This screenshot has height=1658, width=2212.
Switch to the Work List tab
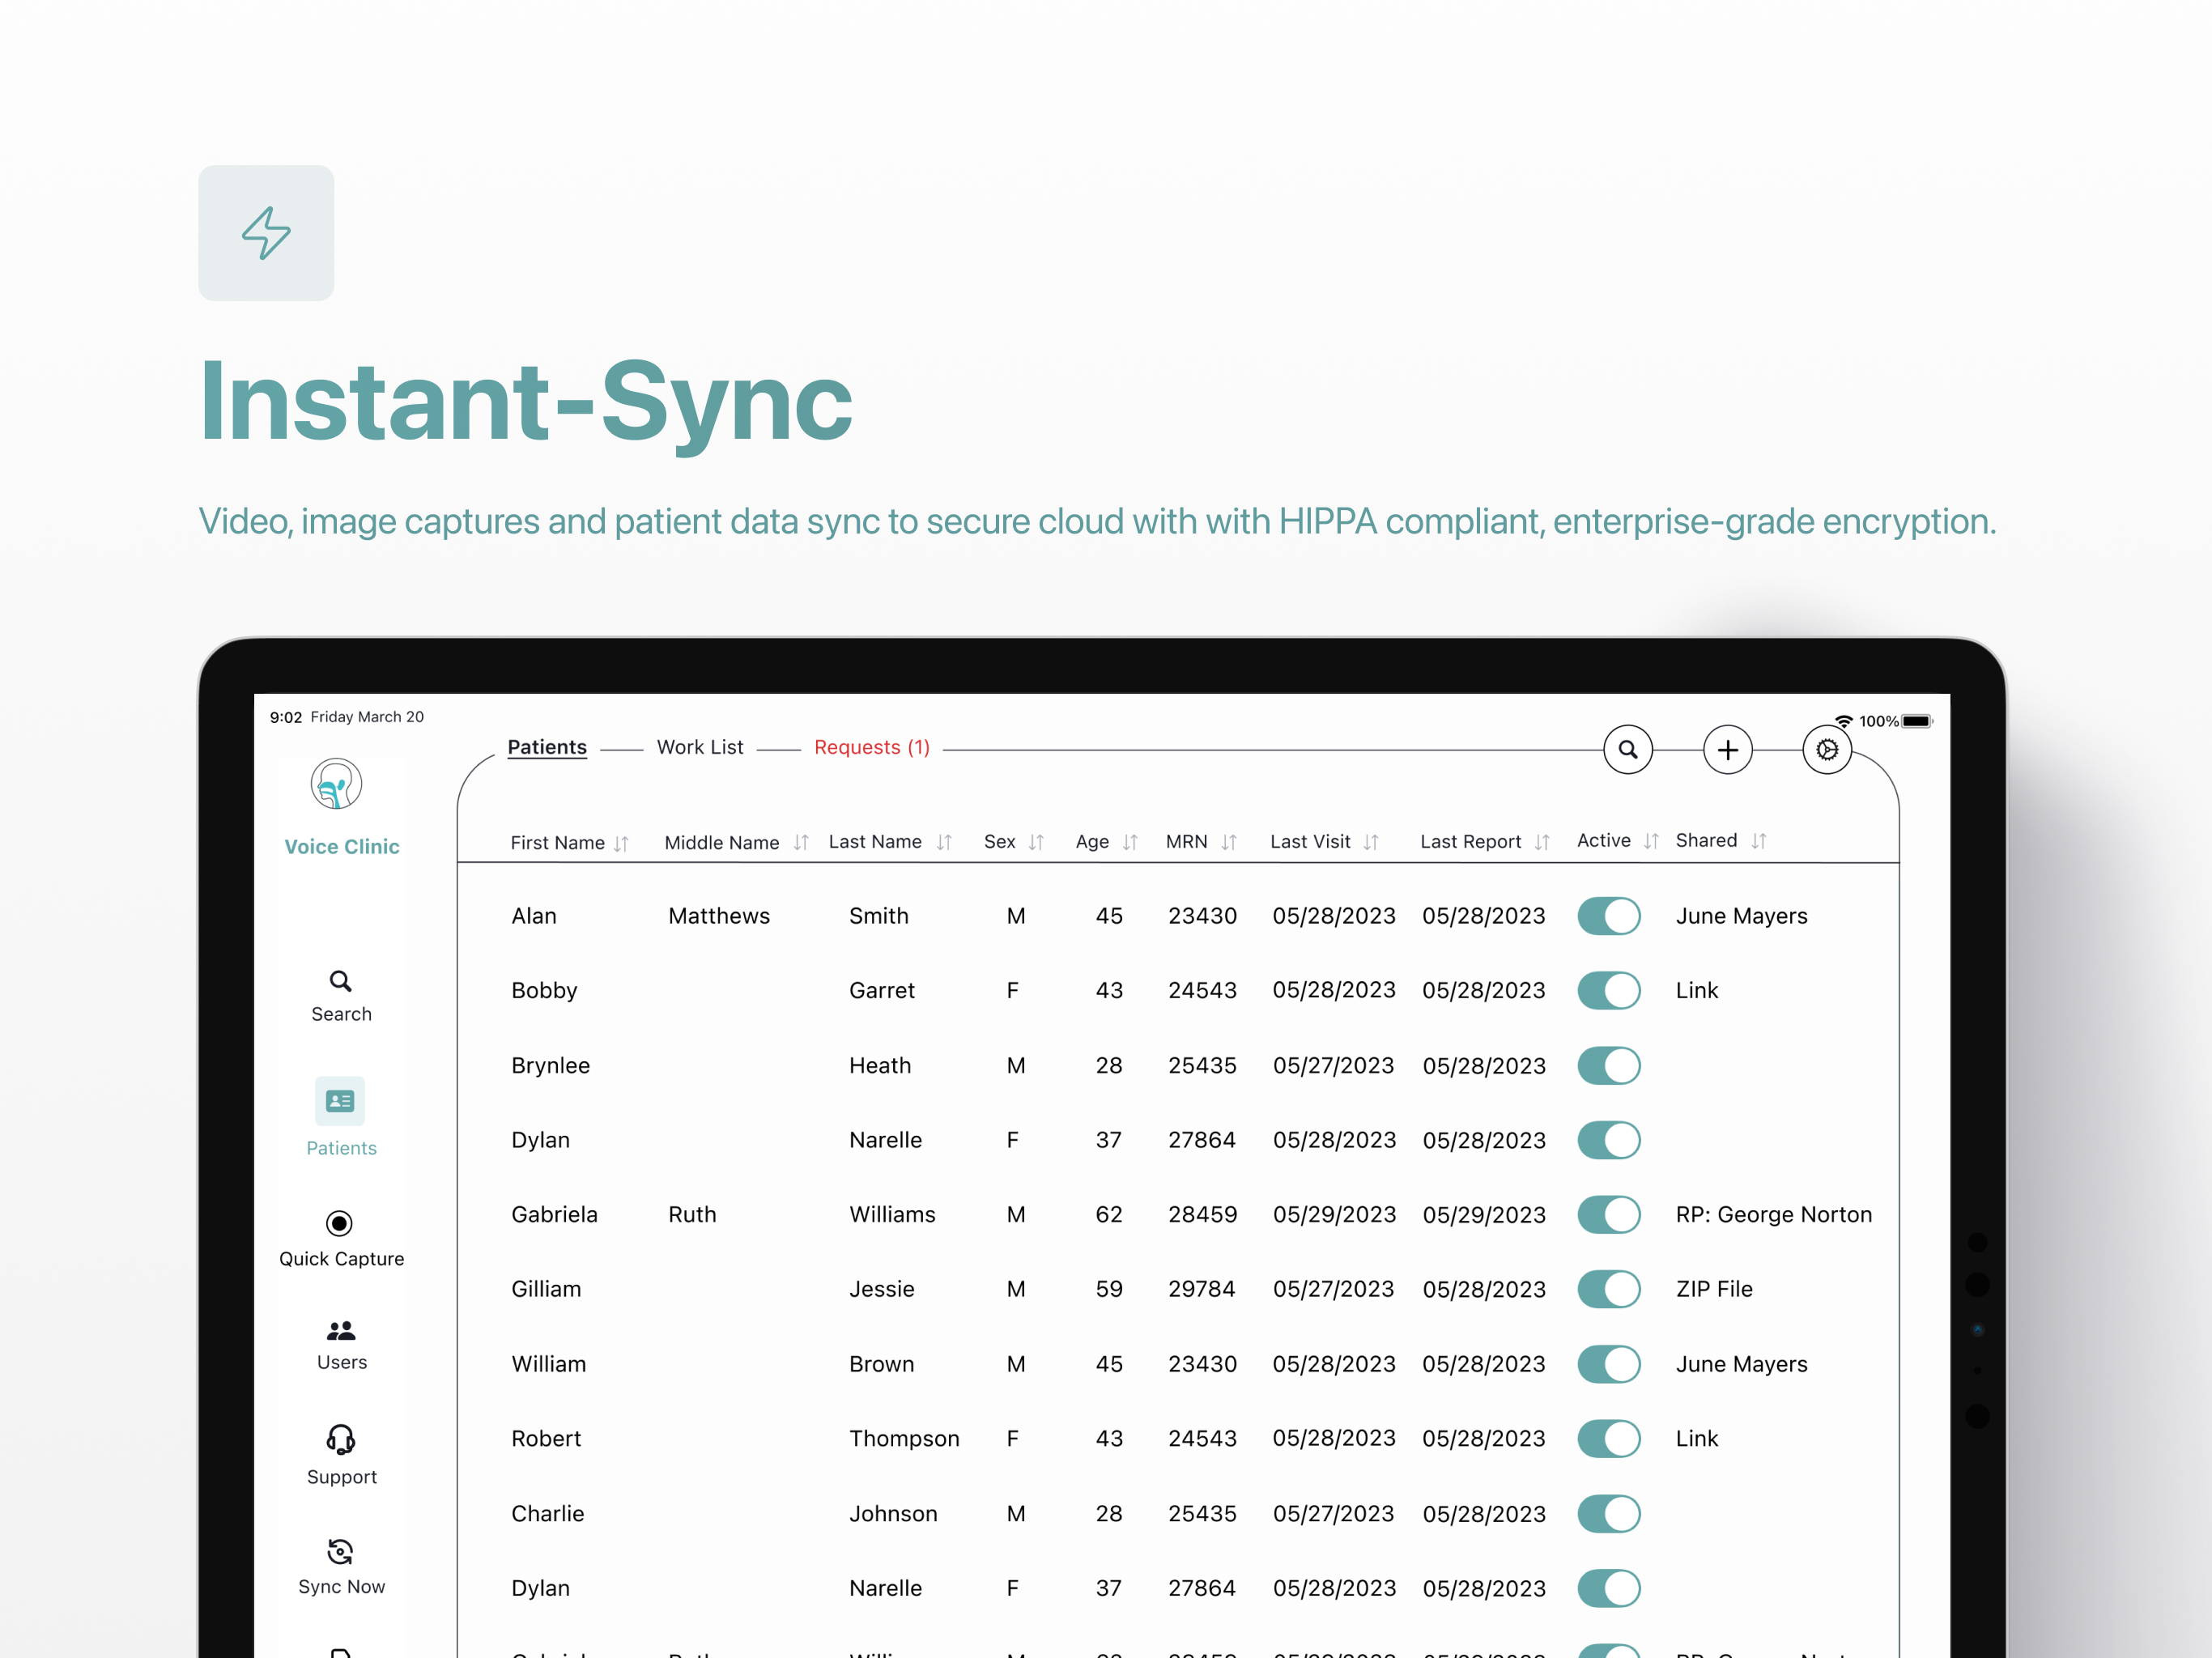pos(700,747)
